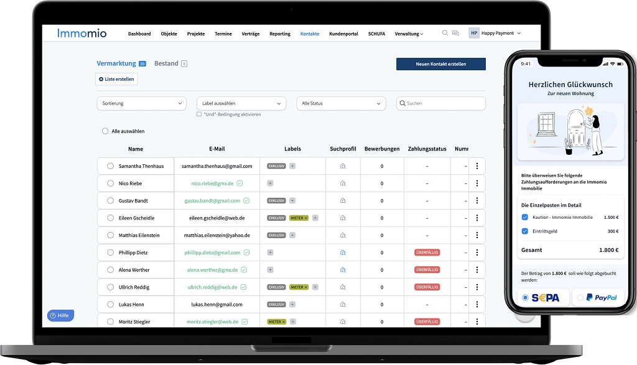Add a label to Samantha Thenhaus
This screenshot has width=637, height=365.
point(292,166)
